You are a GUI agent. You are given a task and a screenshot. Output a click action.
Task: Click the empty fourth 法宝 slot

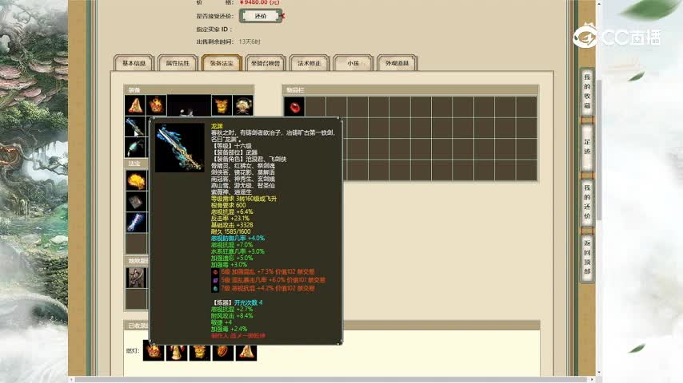tap(136, 243)
